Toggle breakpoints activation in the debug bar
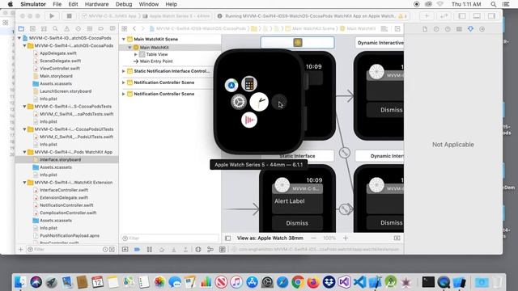Viewport: 518px width, 291px height. [137, 250]
